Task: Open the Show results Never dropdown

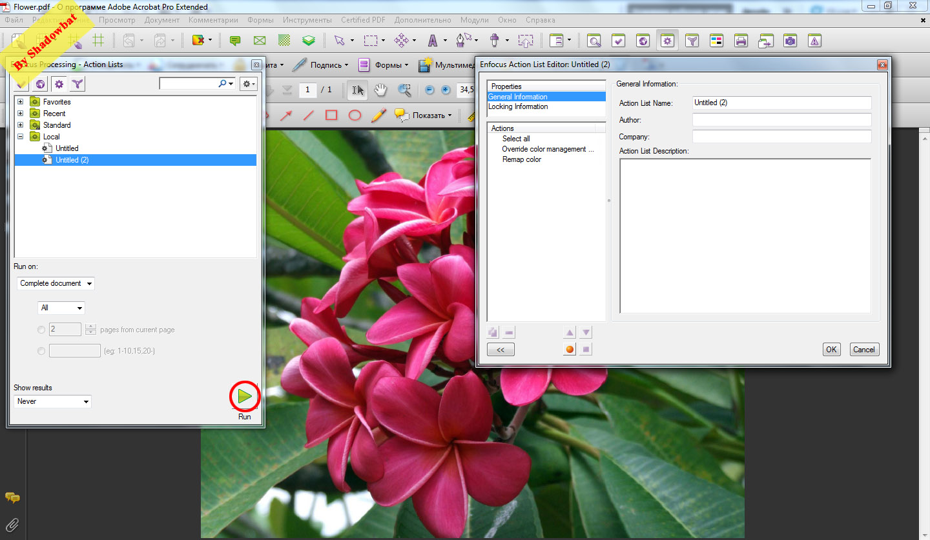Action: (52, 401)
